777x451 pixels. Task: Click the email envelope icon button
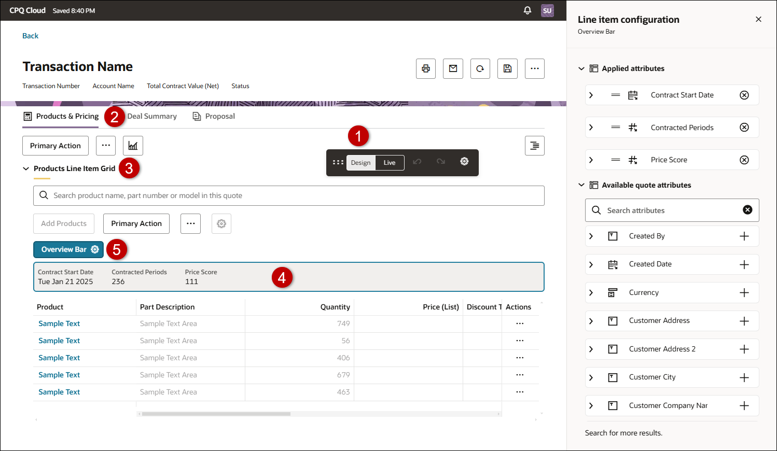(x=453, y=68)
